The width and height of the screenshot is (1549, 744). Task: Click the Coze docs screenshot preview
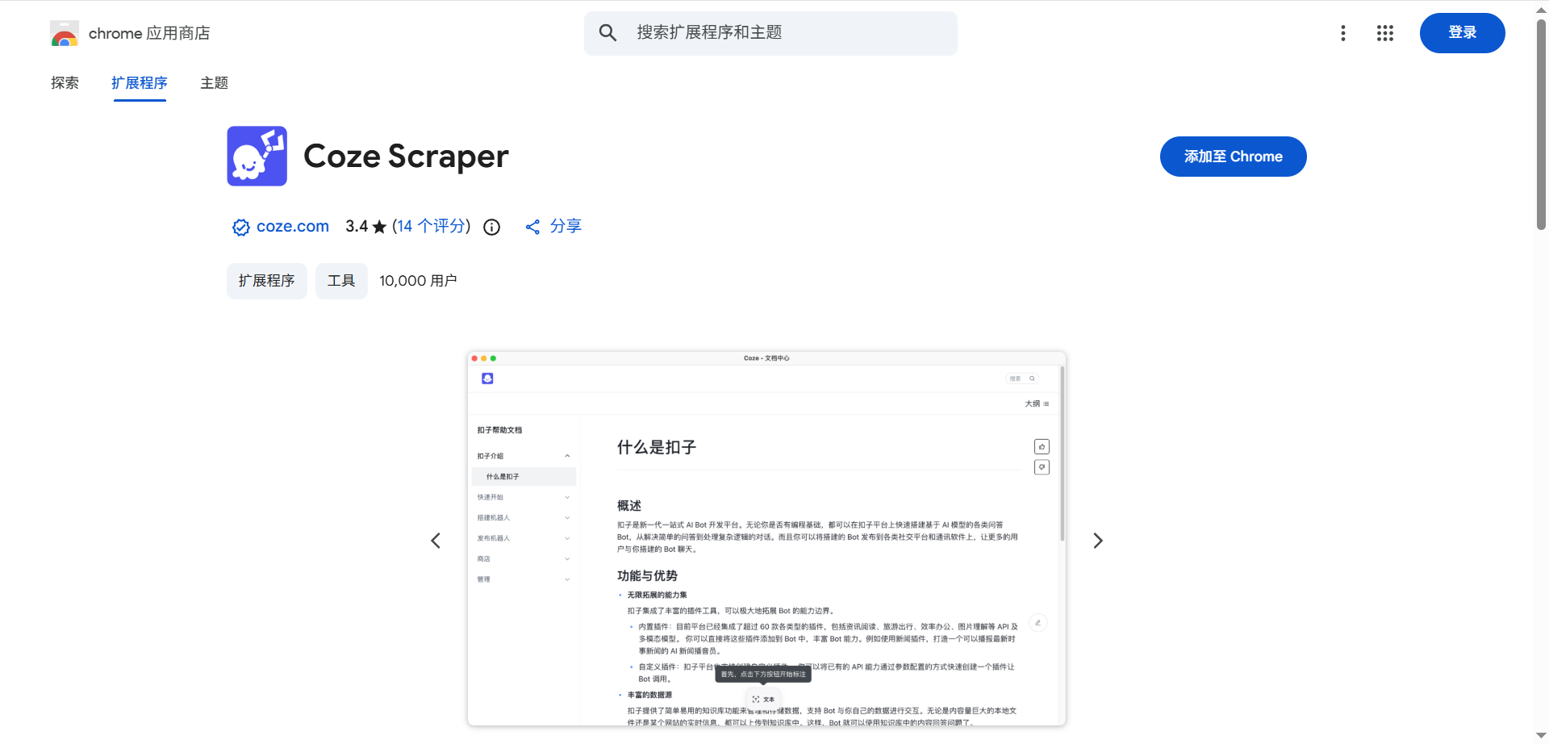pyautogui.click(x=766, y=538)
